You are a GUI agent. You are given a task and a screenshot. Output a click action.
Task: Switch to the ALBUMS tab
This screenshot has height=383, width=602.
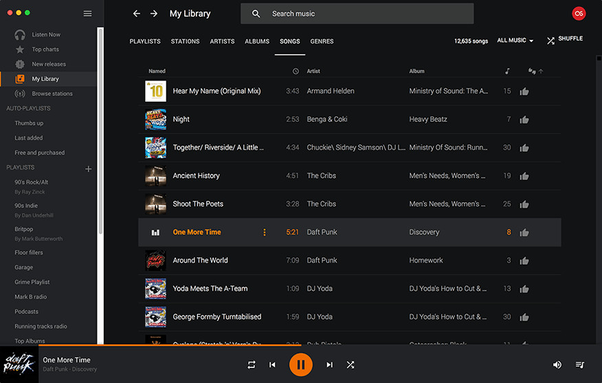[257, 41]
